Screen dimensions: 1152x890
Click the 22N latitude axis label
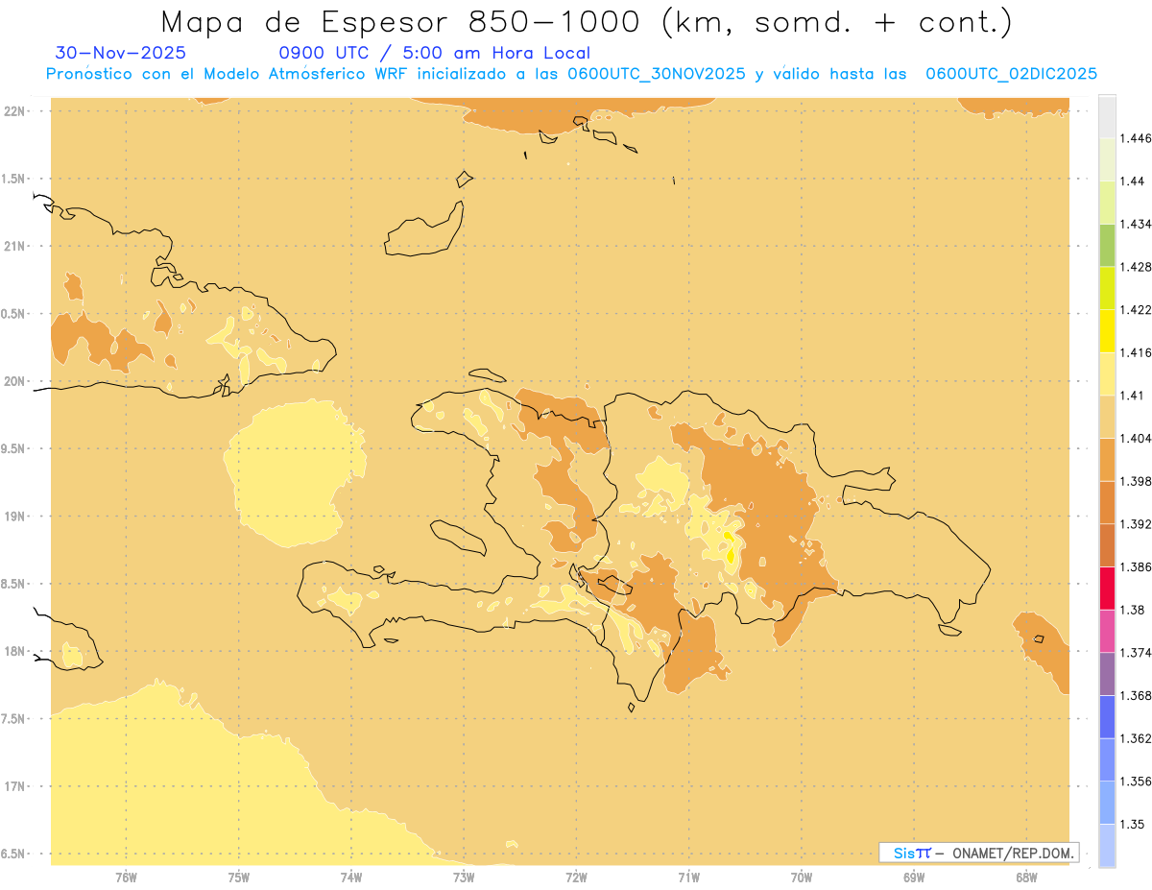click(15, 111)
